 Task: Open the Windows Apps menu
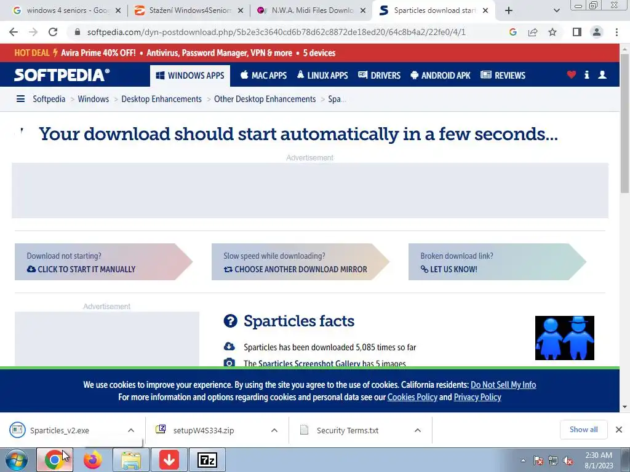click(190, 76)
